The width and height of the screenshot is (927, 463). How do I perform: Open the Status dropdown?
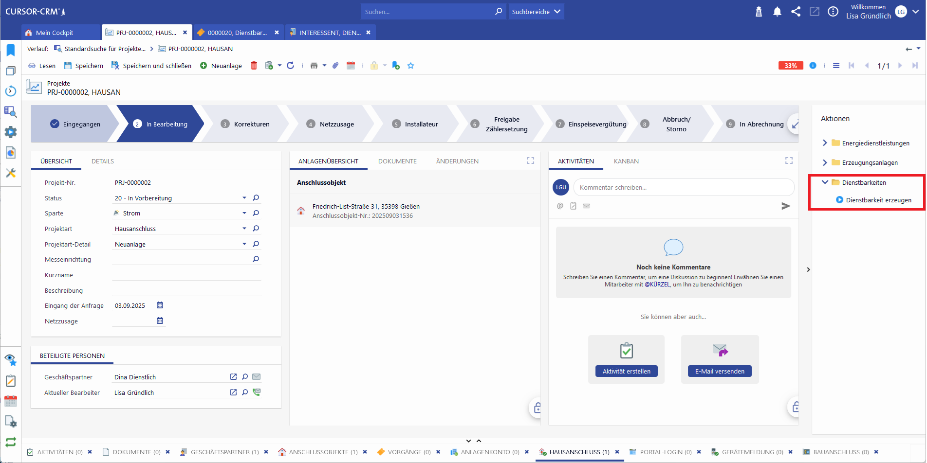(x=244, y=198)
